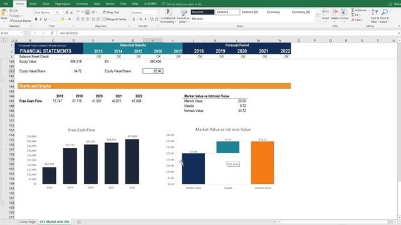This screenshot has width=401, height=225.
Task: Activate the Format Painter brush
Action: (x=21, y=21)
